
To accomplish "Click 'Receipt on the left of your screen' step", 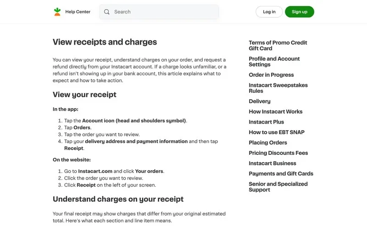I will [x=110, y=185].
